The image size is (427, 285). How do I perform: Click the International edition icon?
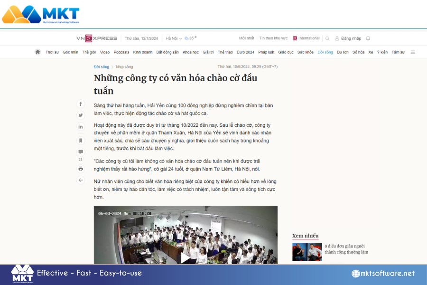click(x=295, y=38)
